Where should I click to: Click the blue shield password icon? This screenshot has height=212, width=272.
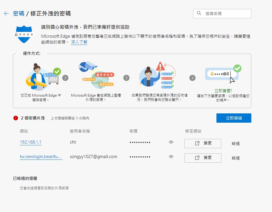[x=24, y=34]
